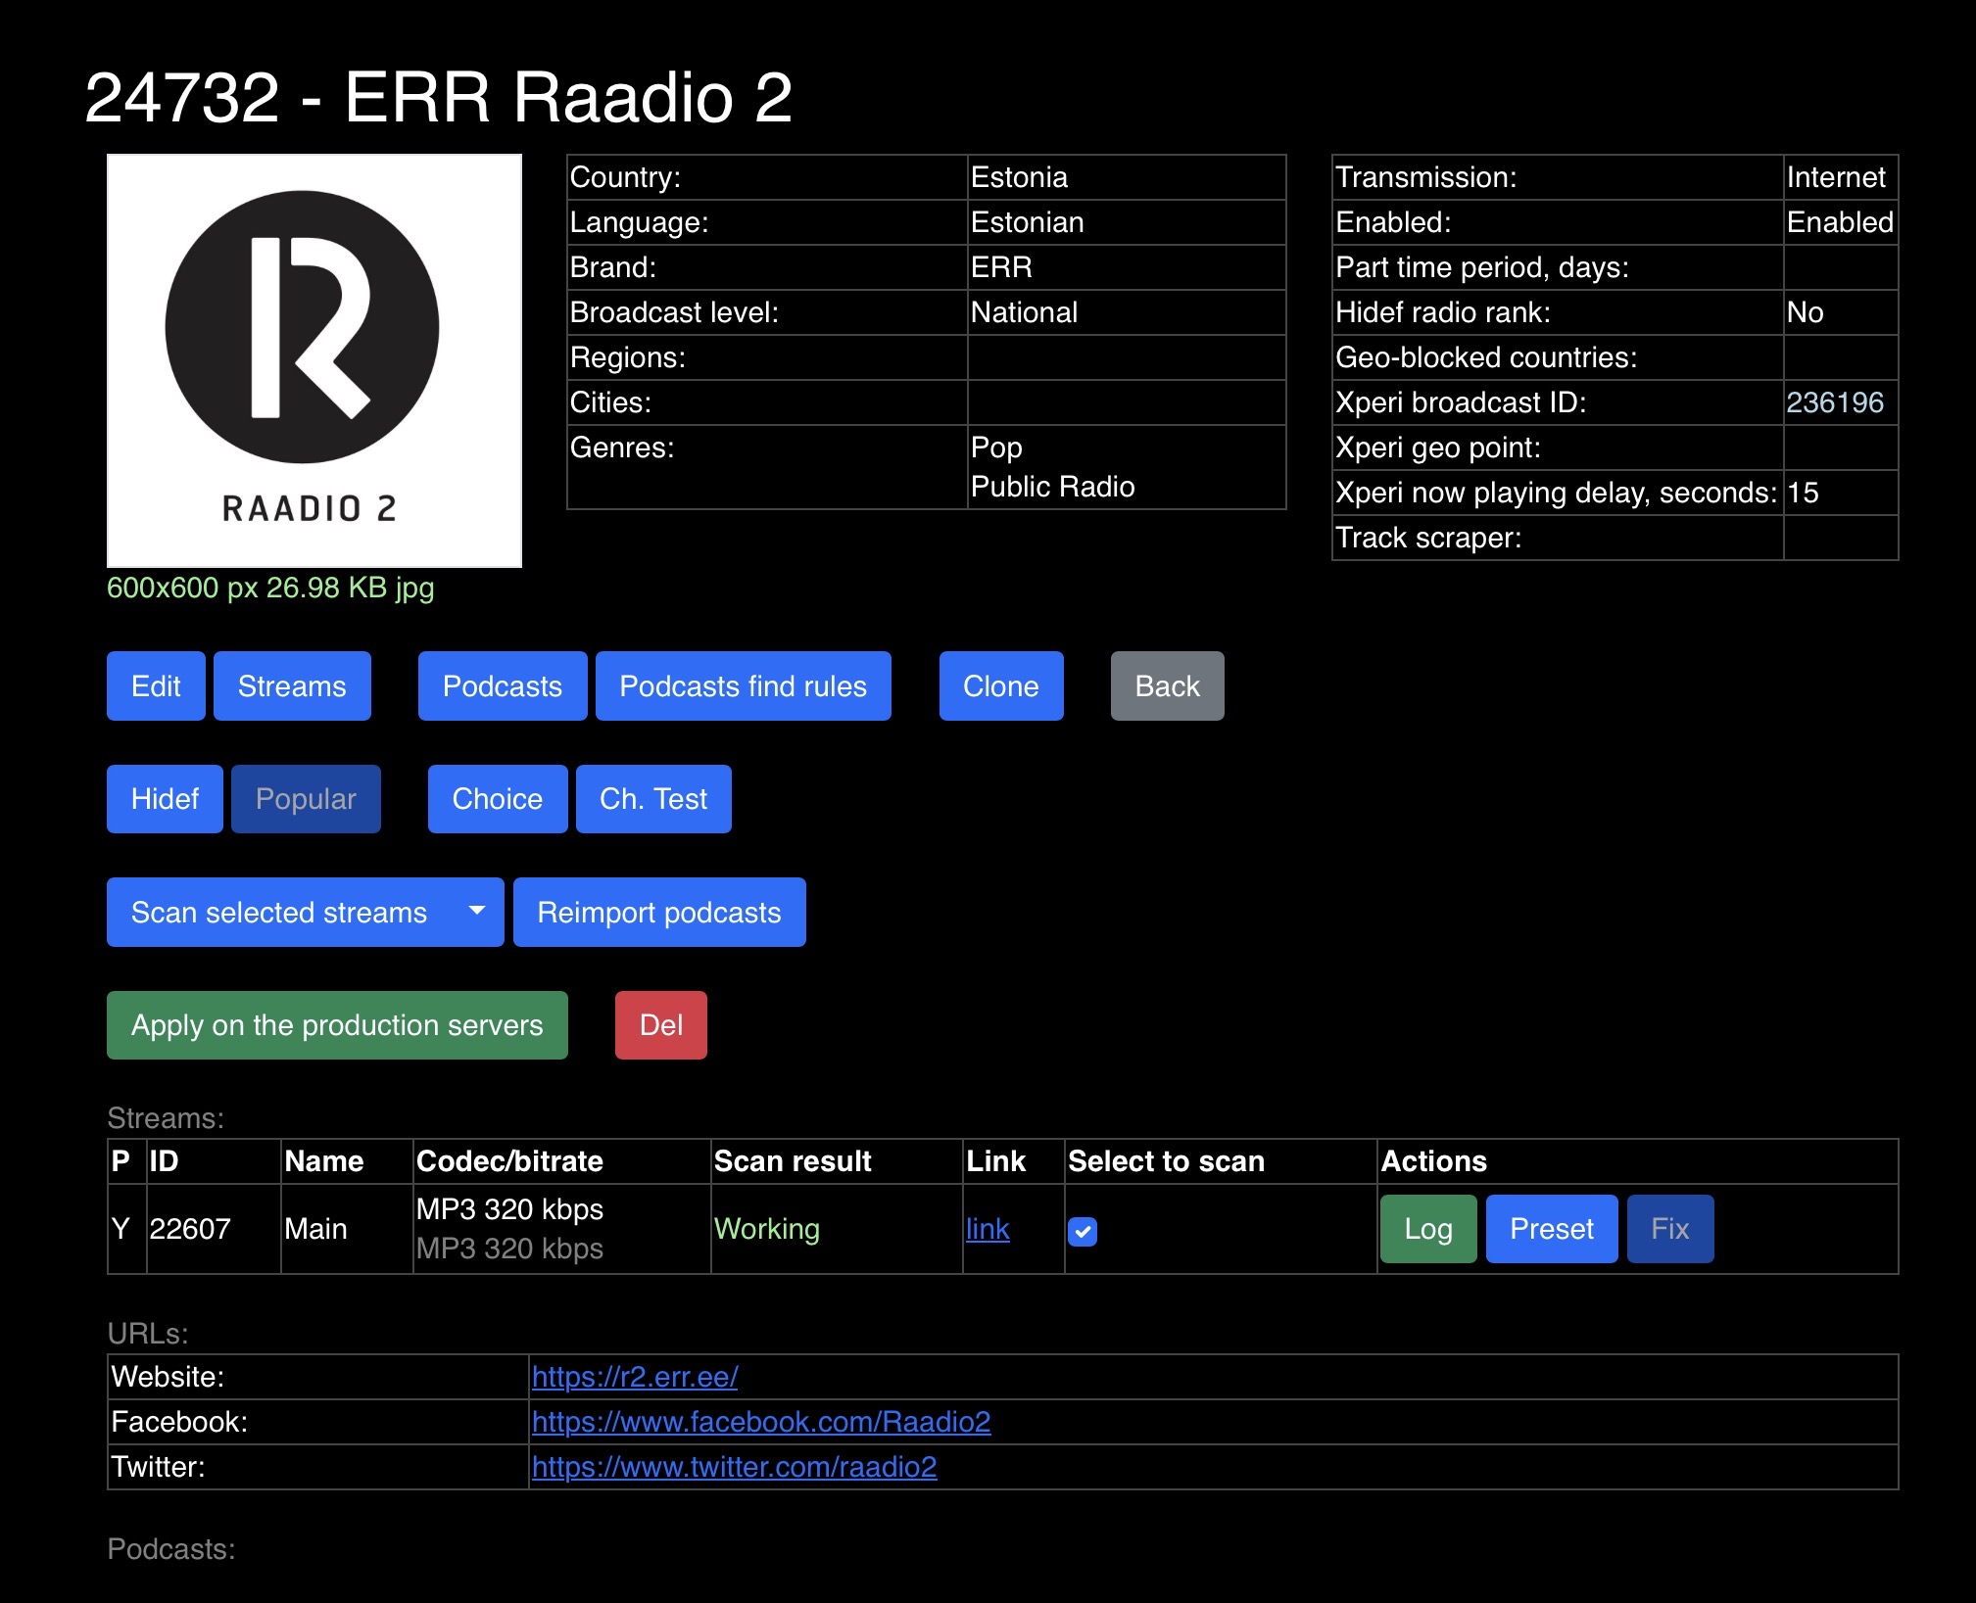Open the Edit page
The image size is (1976, 1603).
tap(156, 685)
